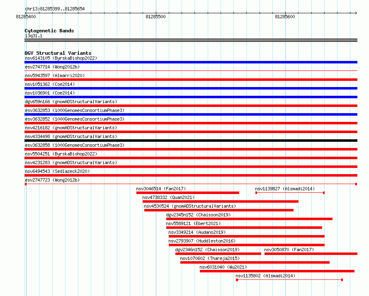Open dgv659n166 (gnomADStructuralVariants) entry
This screenshot has width=369, height=296.
pos(71,102)
